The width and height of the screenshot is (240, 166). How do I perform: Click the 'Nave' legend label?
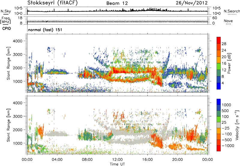228,21
